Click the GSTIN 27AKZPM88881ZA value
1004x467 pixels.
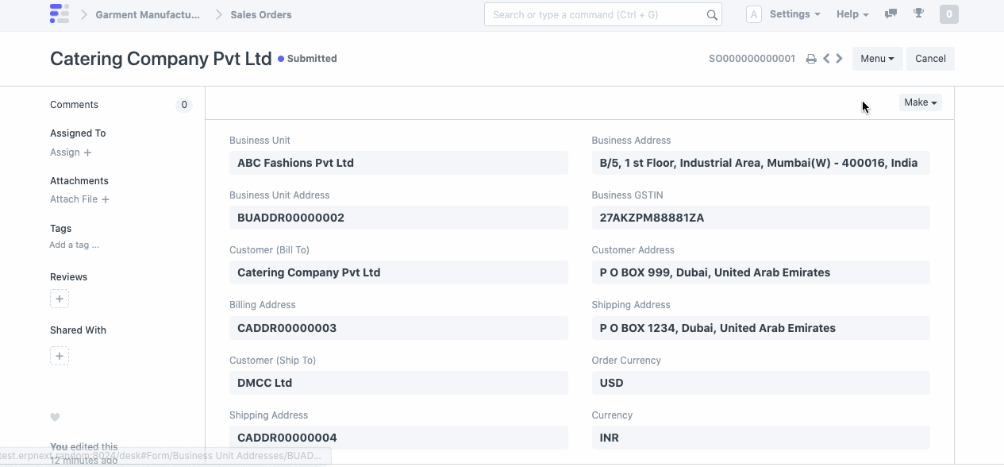760,218
